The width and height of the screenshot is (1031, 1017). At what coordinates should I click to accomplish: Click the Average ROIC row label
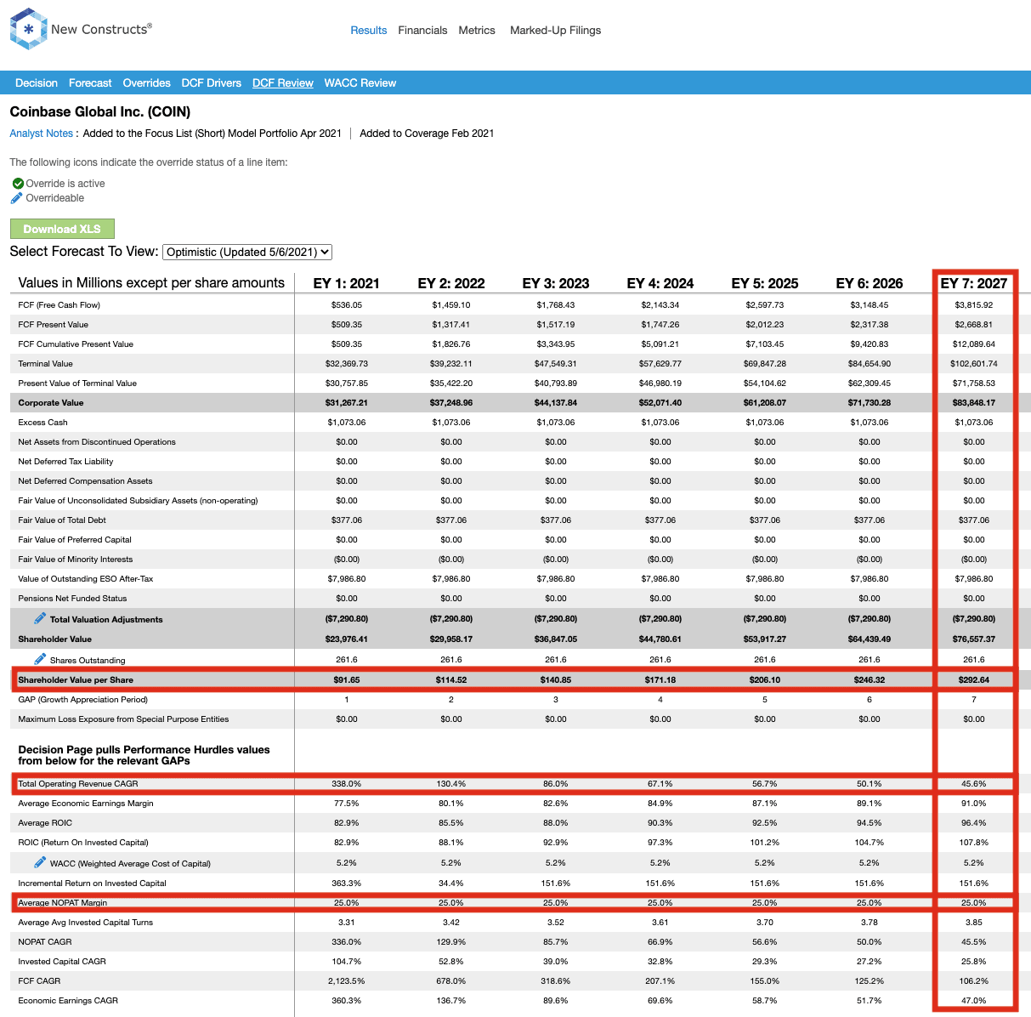[x=45, y=823]
